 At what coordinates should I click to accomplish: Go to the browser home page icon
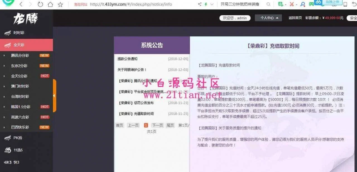(50, 4)
